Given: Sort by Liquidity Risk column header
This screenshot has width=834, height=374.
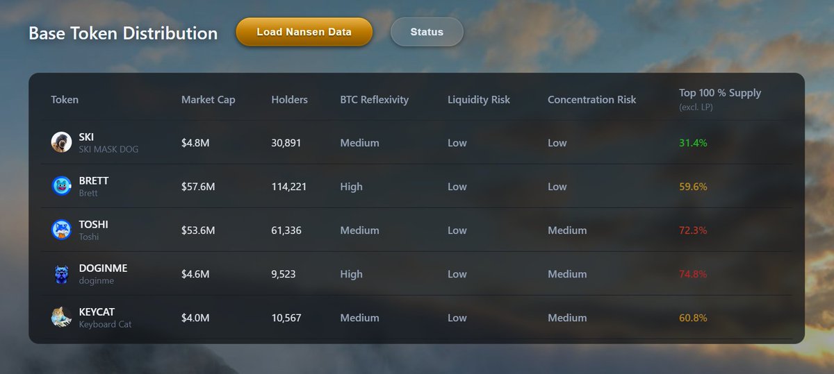Looking at the screenshot, I should pos(479,99).
